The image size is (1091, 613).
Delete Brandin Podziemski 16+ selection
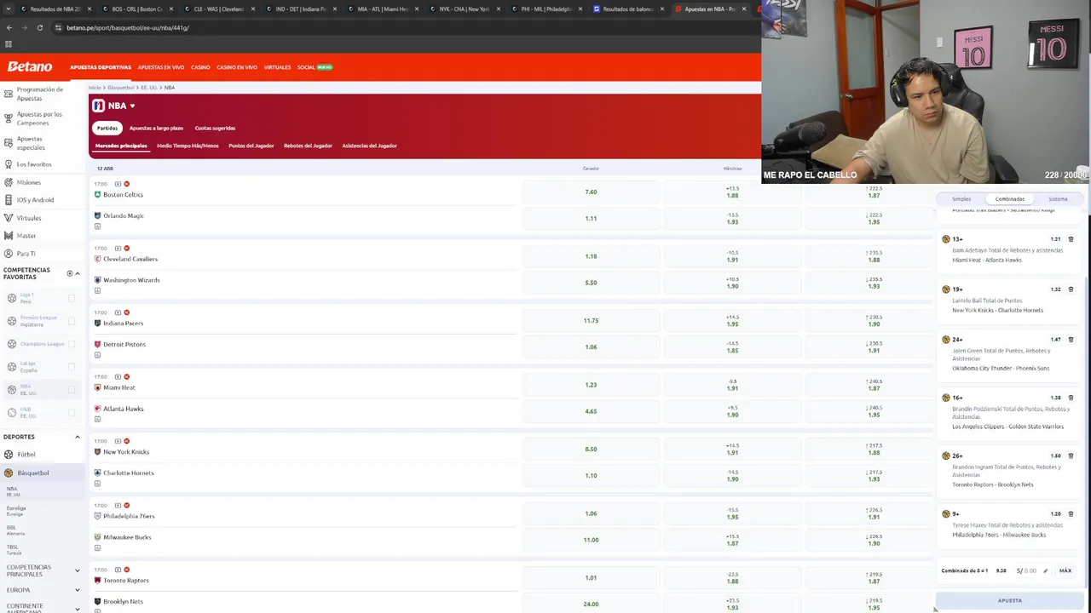click(x=1071, y=398)
